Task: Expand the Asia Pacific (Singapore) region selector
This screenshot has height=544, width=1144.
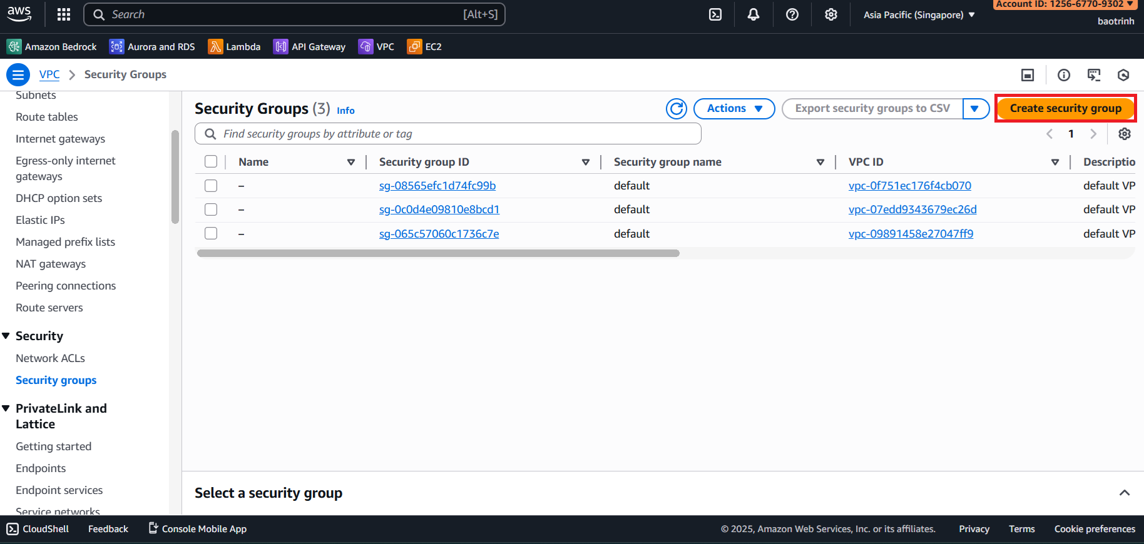Action: pos(919,15)
